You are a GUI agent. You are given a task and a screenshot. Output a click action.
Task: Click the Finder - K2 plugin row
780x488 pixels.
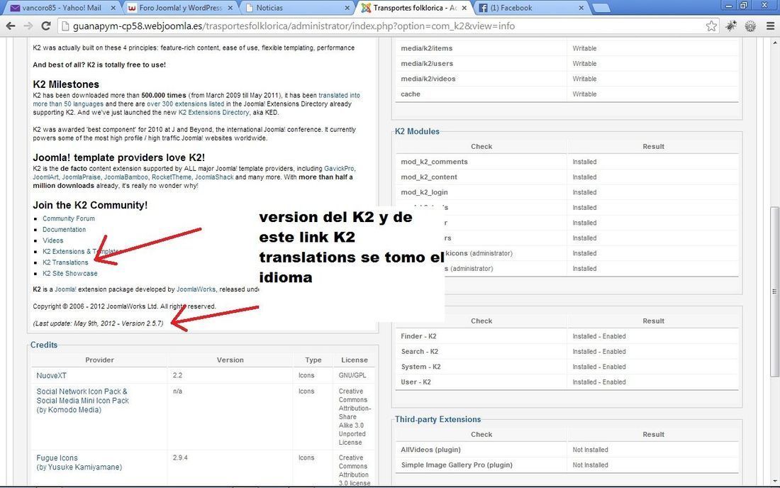[567, 336]
